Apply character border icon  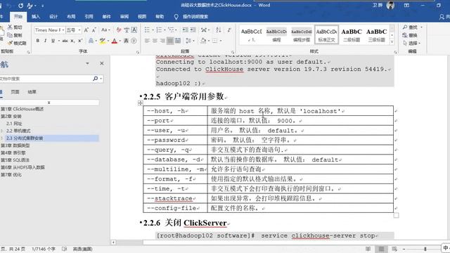tap(134, 30)
